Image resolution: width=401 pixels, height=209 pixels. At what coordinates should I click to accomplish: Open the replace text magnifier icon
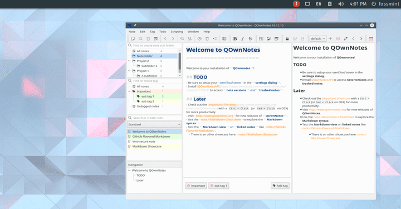point(190,38)
